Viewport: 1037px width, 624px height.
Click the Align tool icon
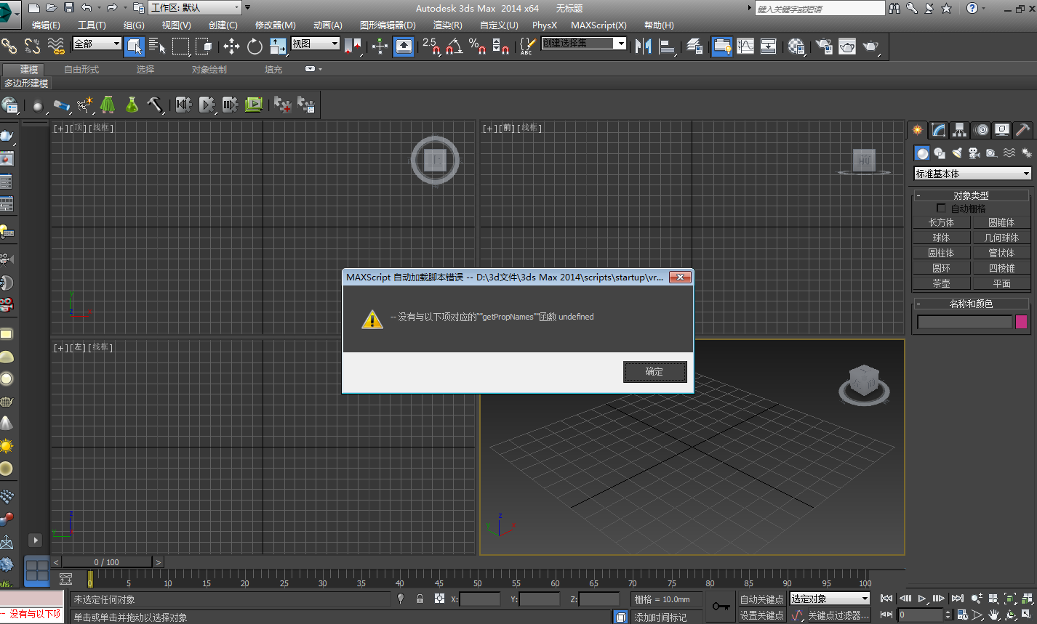click(667, 46)
